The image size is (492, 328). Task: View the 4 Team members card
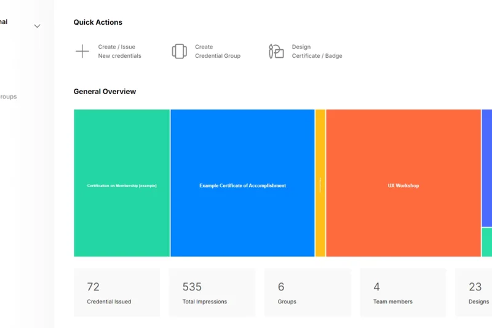pos(403,292)
